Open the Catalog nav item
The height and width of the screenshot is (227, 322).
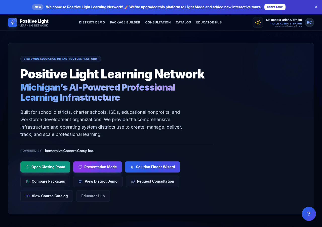point(183,22)
